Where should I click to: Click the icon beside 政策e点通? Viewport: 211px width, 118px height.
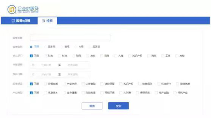click(x=13, y=21)
